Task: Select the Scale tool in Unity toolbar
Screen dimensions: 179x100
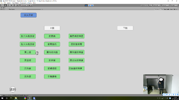Action: (x=11, y=5)
